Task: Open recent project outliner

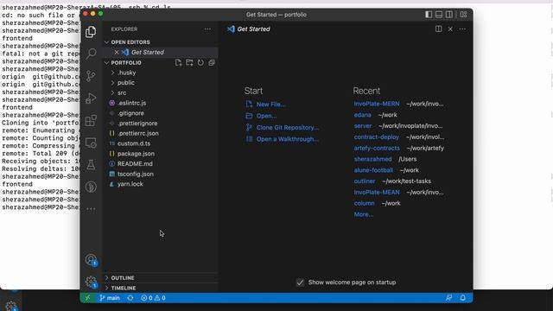Action: 365,181
